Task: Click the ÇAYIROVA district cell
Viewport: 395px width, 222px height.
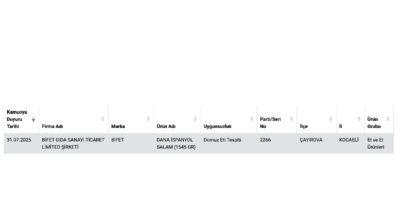Action: (x=311, y=140)
